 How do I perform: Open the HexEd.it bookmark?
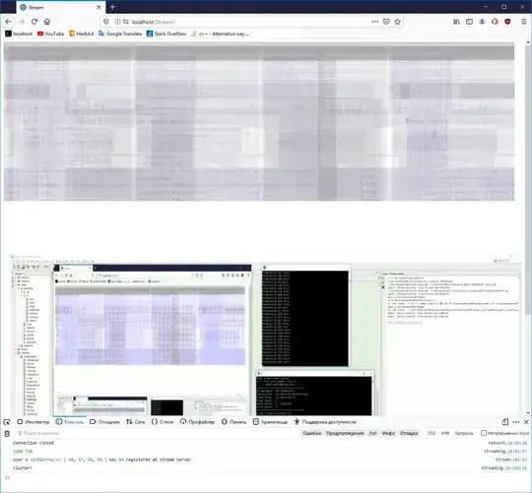pyautogui.click(x=82, y=33)
